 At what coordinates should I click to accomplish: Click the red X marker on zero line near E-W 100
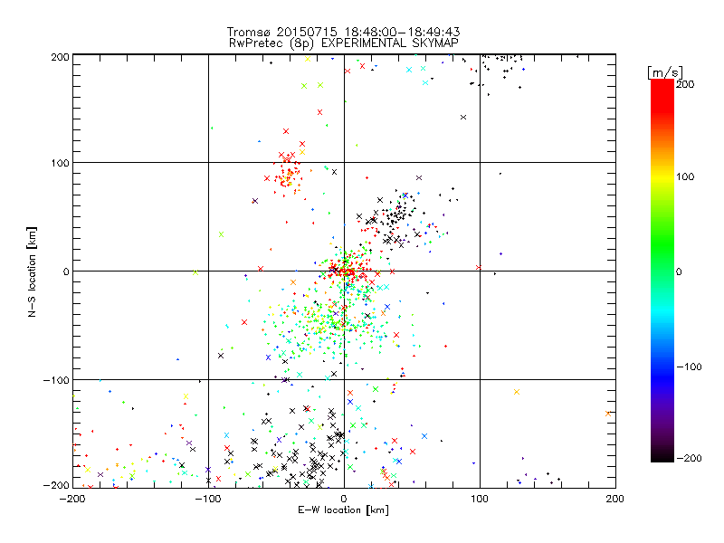tap(479, 267)
